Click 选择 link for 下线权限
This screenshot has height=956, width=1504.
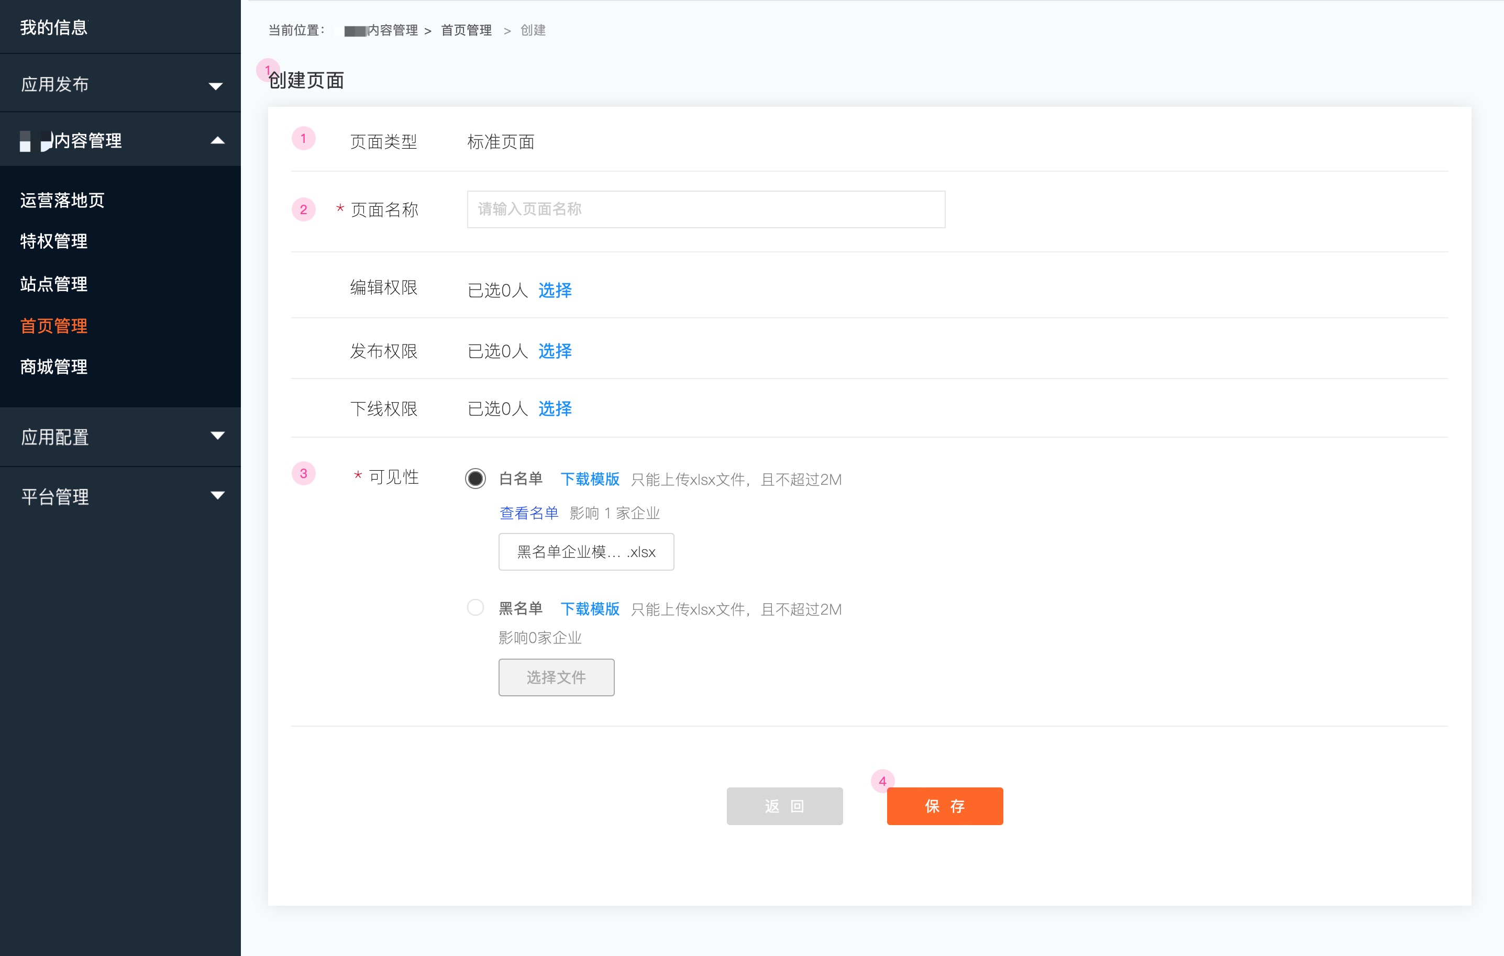(x=555, y=408)
